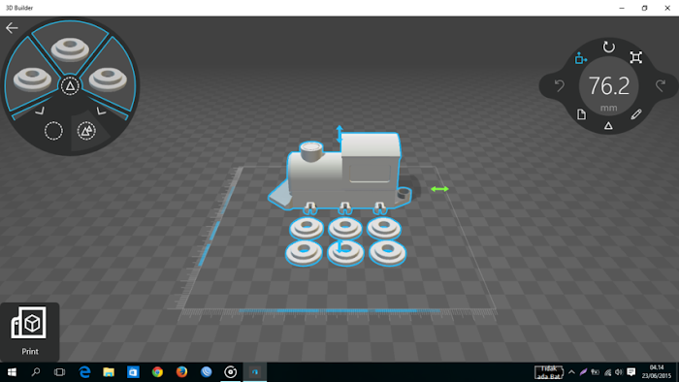The height and width of the screenshot is (382, 679).
Task: Click the 76.2 dimension value
Action: [609, 85]
